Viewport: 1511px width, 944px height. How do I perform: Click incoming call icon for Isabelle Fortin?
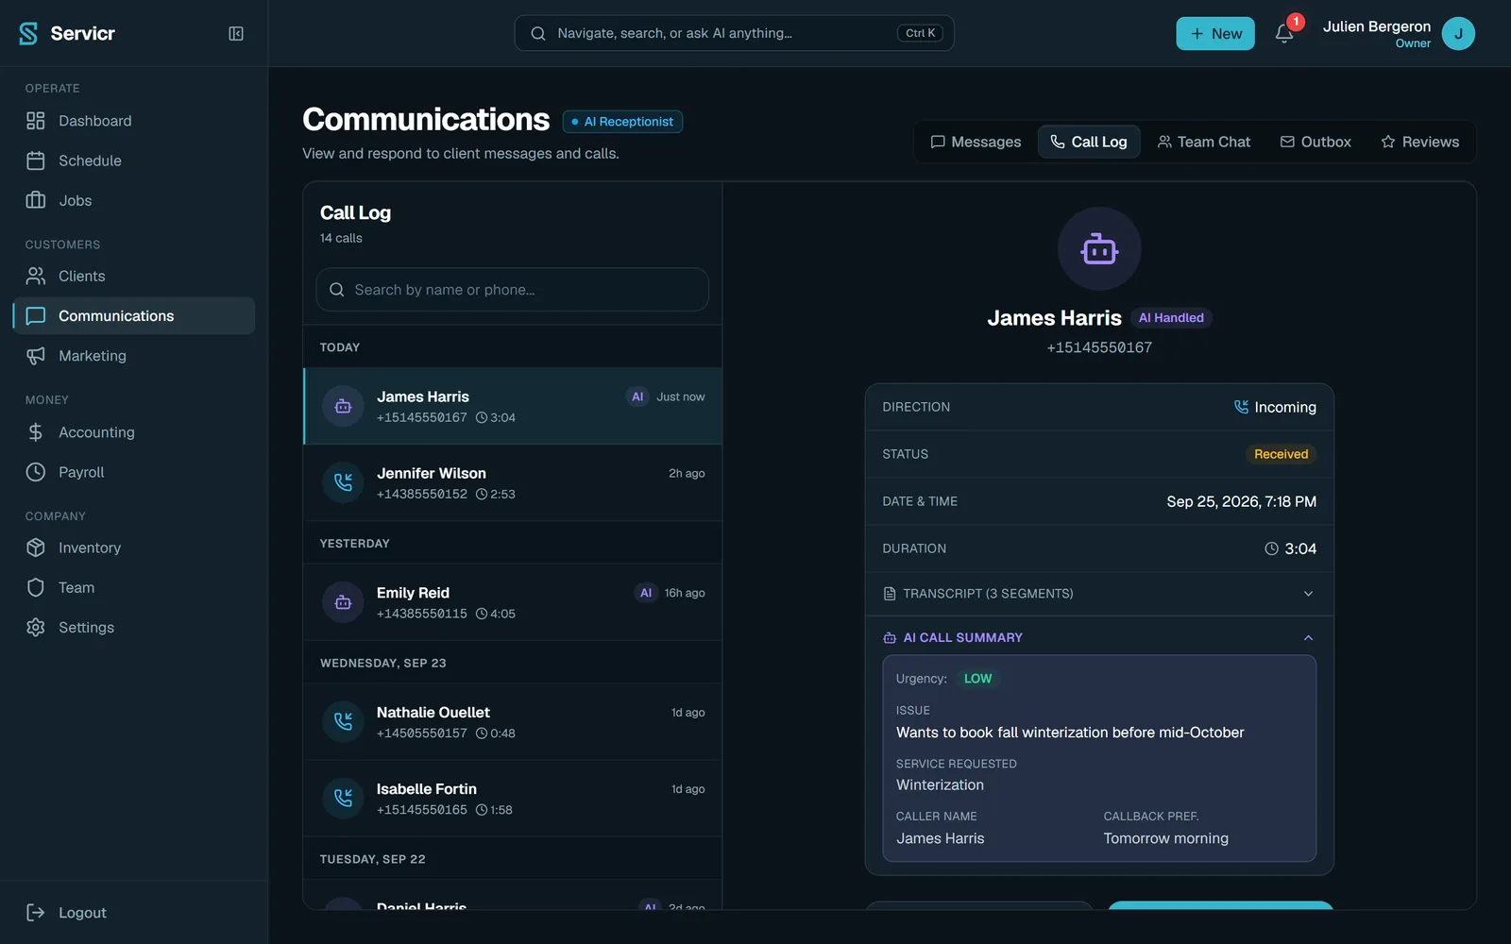[343, 798]
